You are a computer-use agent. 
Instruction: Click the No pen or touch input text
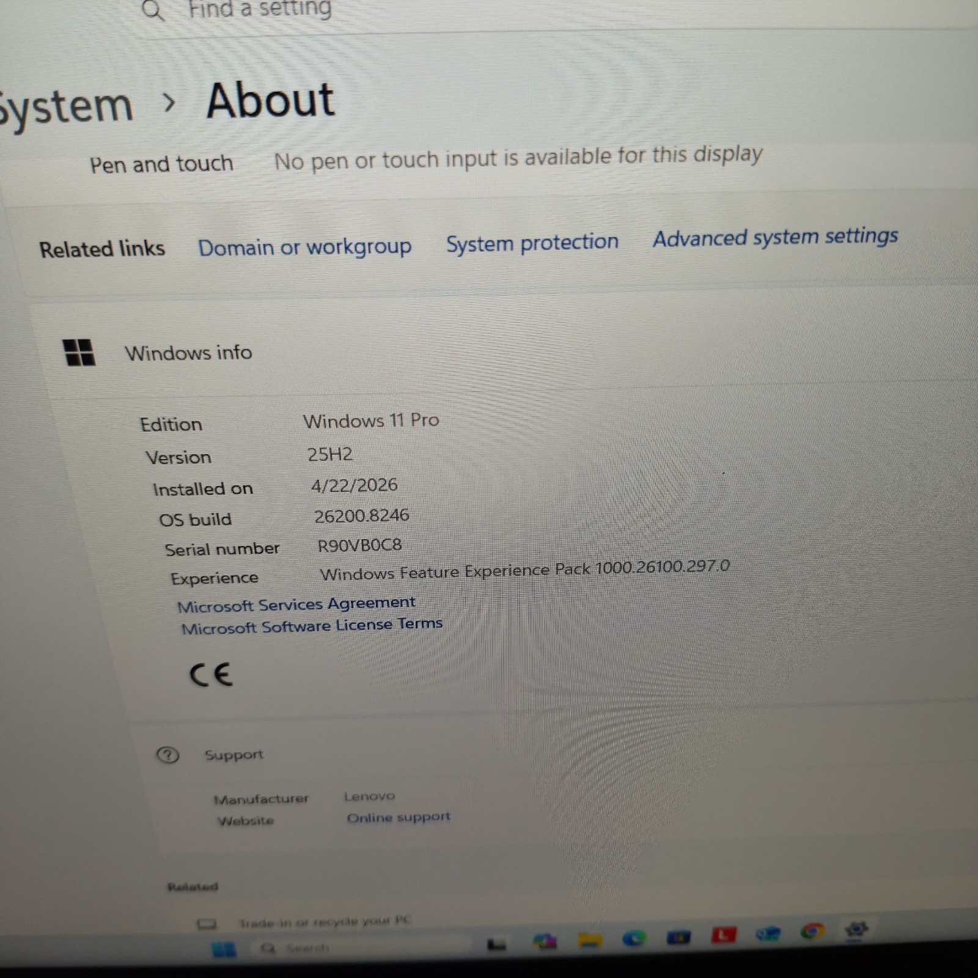pyautogui.click(x=518, y=158)
